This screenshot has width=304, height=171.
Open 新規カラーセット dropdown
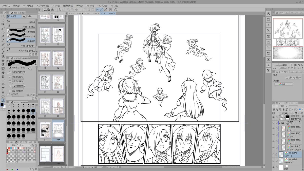click(x=19, y=145)
